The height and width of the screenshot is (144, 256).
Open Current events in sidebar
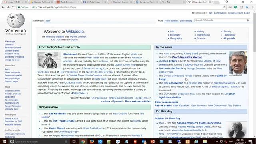[12, 51]
